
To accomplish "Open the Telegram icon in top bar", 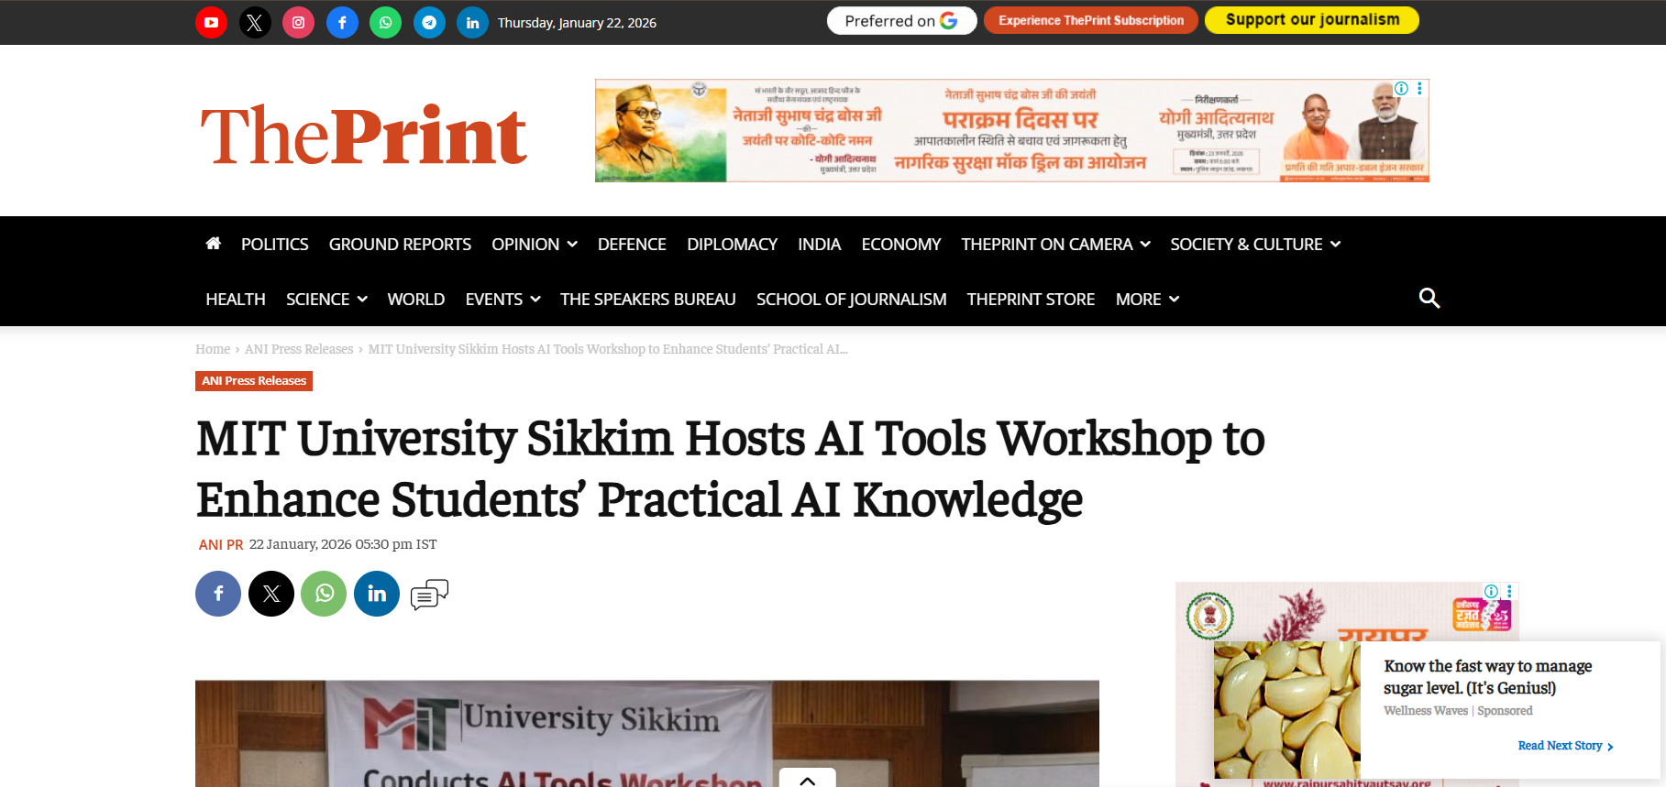I will (429, 22).
